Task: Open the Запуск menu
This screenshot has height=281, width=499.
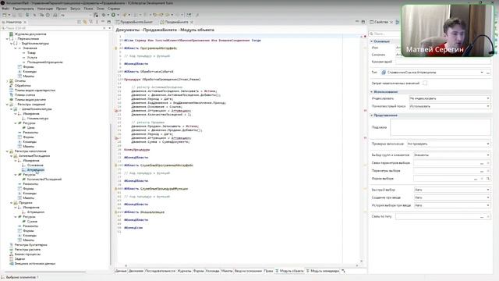Action: click(x=76, y=9)
